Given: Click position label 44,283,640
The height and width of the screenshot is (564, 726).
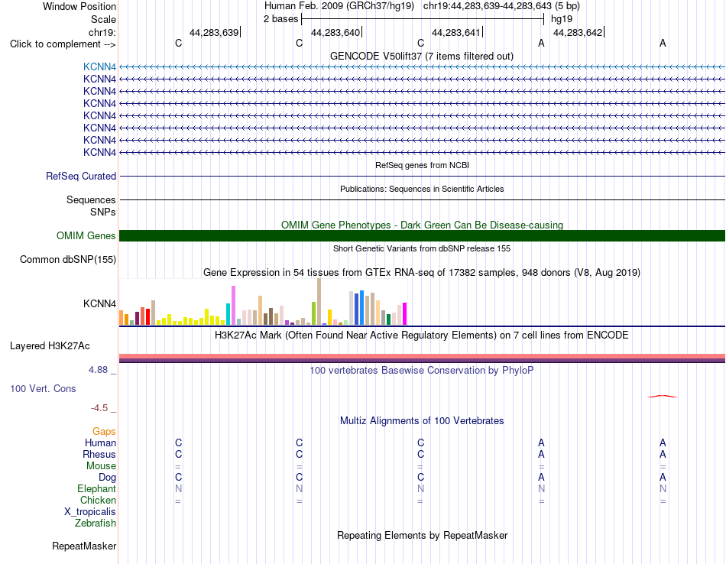Looking at the screenshot, I should tap(335, 32).
